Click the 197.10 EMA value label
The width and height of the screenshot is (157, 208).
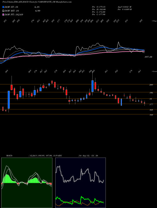[x=148, y=57]
